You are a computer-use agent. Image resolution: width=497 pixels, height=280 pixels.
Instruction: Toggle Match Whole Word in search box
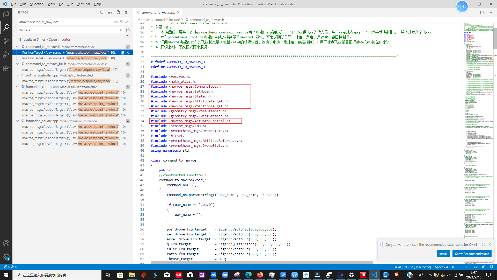tap(121, 22)
